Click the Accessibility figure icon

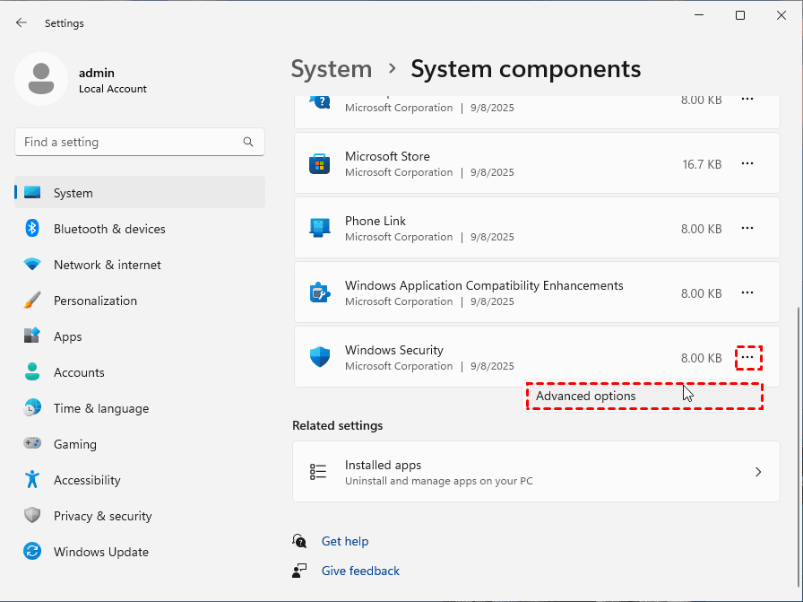[x=32, y=480]
